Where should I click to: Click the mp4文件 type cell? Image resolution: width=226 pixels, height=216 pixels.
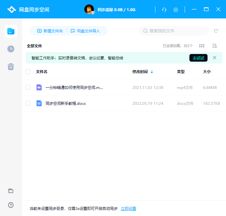(185, 88)
